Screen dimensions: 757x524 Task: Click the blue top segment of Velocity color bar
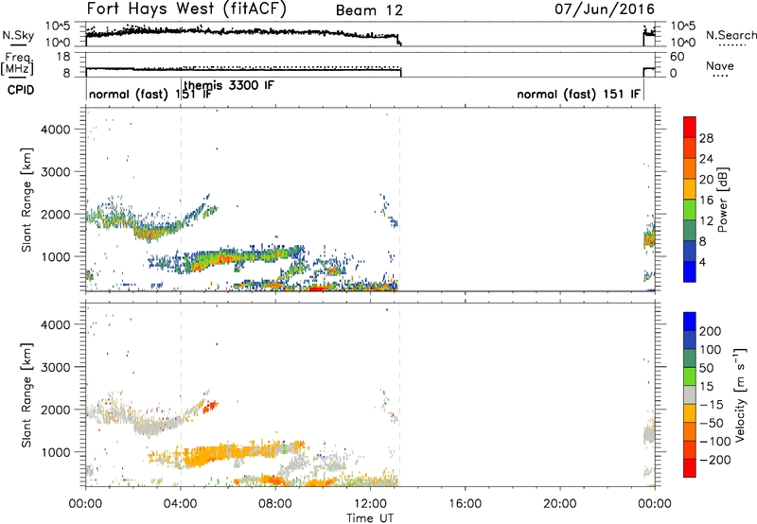(x=690, y=321)
